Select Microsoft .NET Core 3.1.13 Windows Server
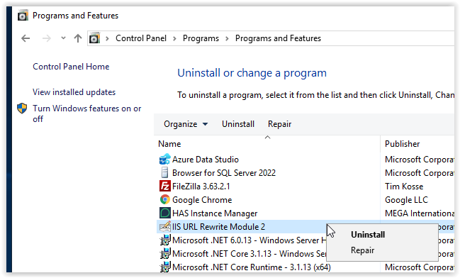460x278 pixels. [x=249, y=254]
